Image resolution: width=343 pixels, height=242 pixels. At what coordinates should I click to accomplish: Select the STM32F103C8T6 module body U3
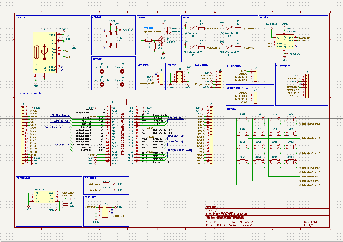[122, 136]
